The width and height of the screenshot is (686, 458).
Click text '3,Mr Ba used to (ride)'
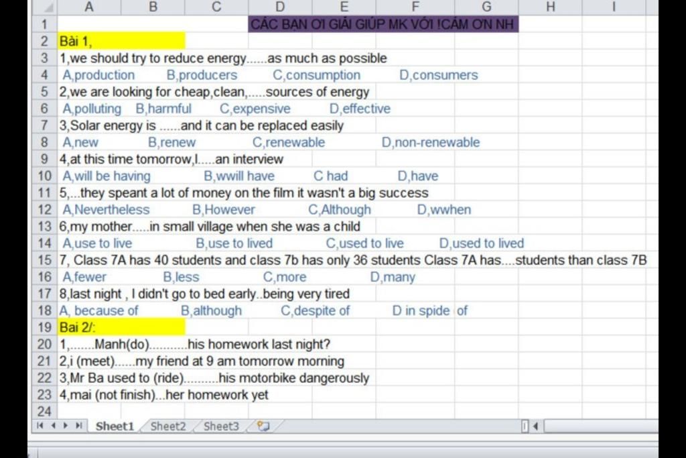coord(122,378)
